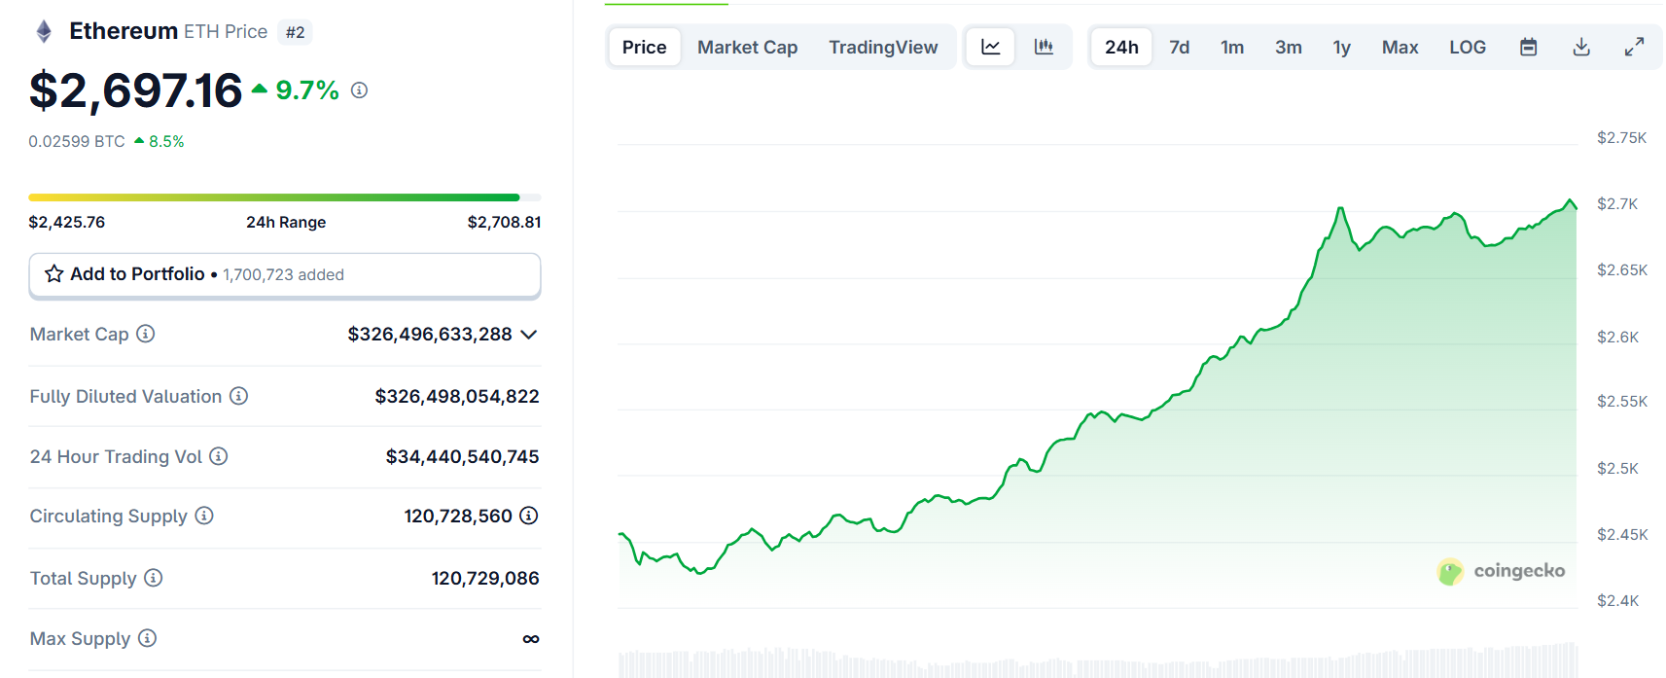The width and height of the screenshot is (1666, 678).
Task: Click Add to Portfolio button
Action: coord(285,275)
